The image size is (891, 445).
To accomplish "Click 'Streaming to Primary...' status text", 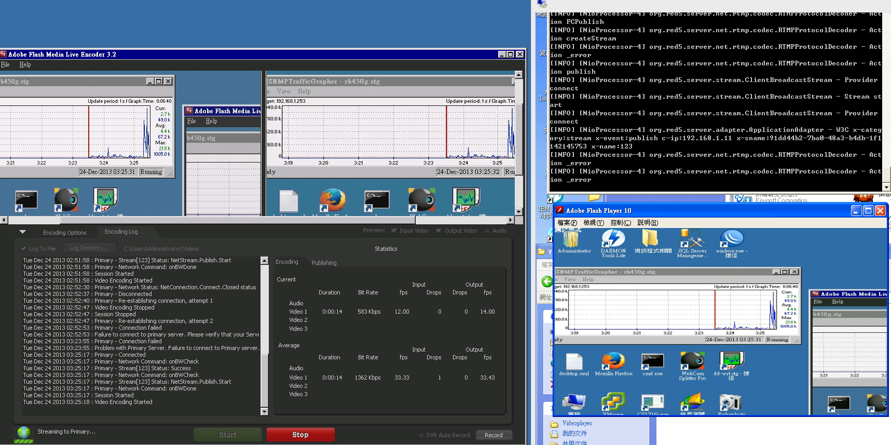I will [x=66, y=431].
